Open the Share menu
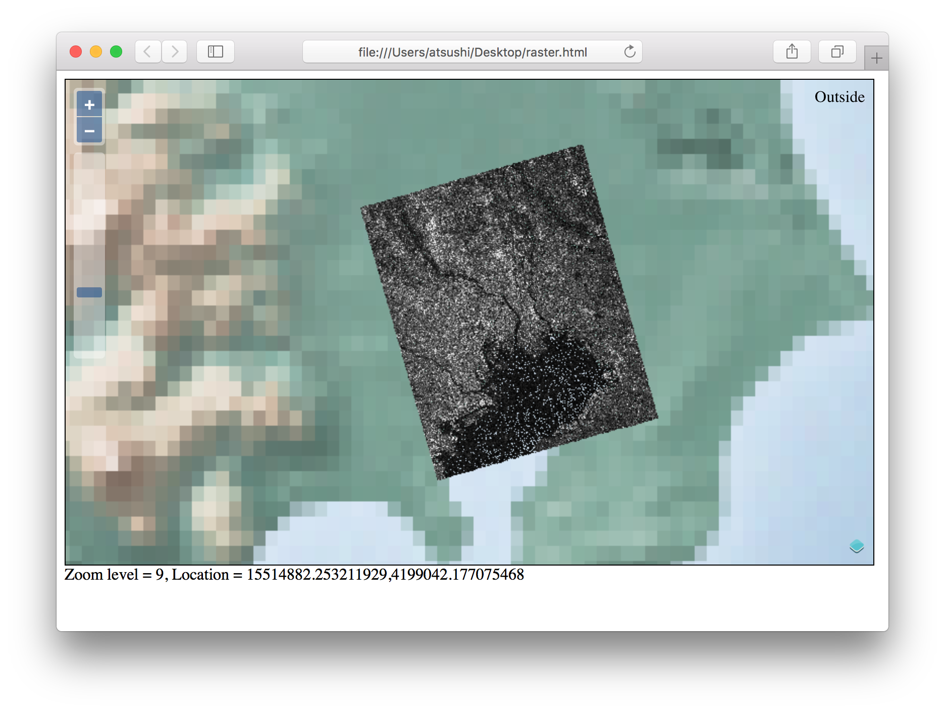 click(x=792, y=52)
